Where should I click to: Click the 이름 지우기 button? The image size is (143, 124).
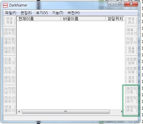[10, 61]
